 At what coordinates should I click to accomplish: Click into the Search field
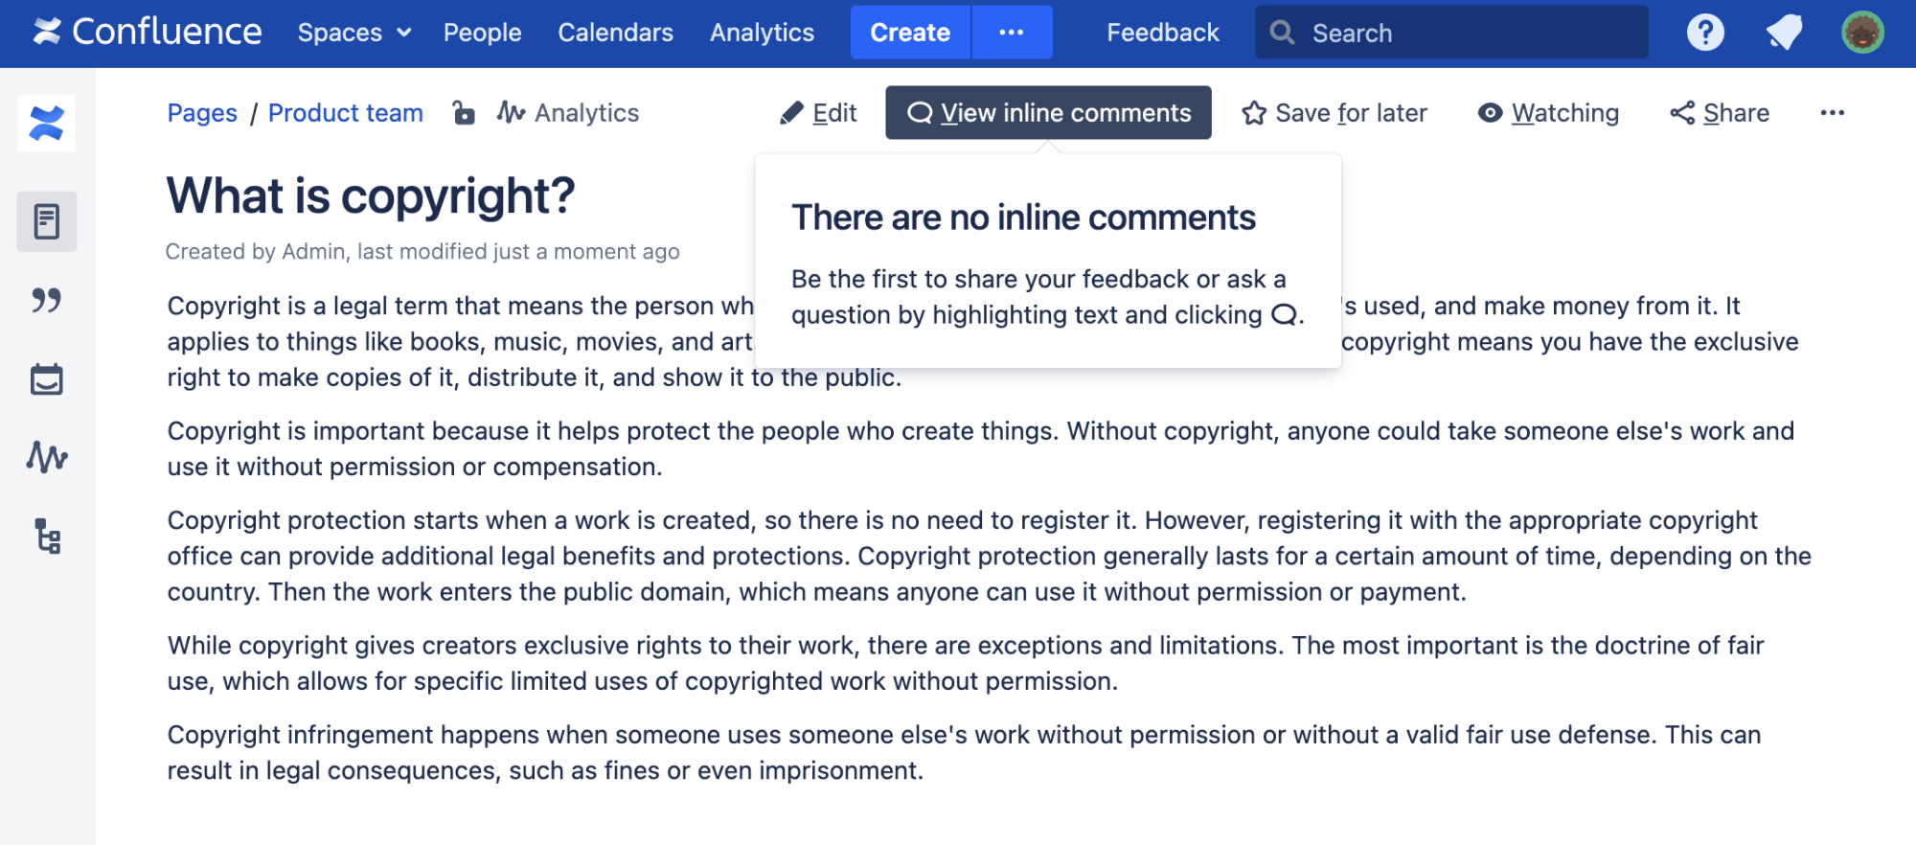(x=1466, y=33)
